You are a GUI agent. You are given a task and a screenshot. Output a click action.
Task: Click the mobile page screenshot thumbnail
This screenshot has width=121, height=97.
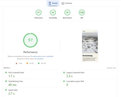[x=90, y=46]
